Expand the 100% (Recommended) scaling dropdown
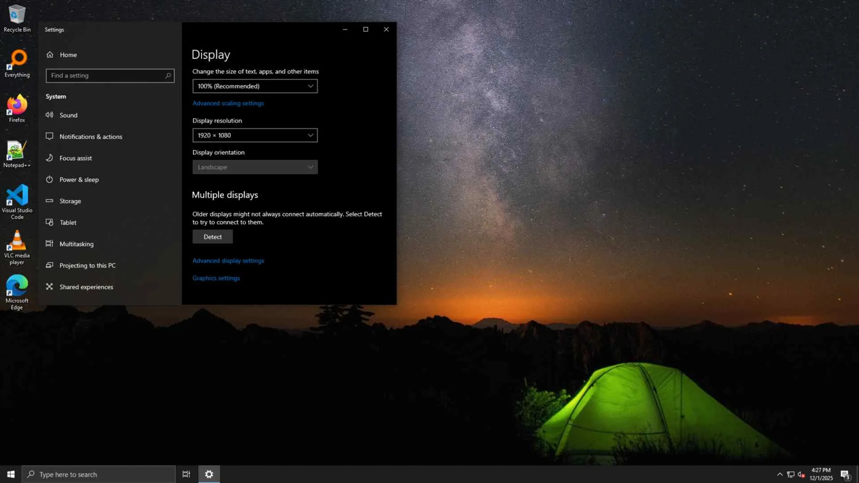The height and width of the screenshot is (483, 859). point(255,86)
